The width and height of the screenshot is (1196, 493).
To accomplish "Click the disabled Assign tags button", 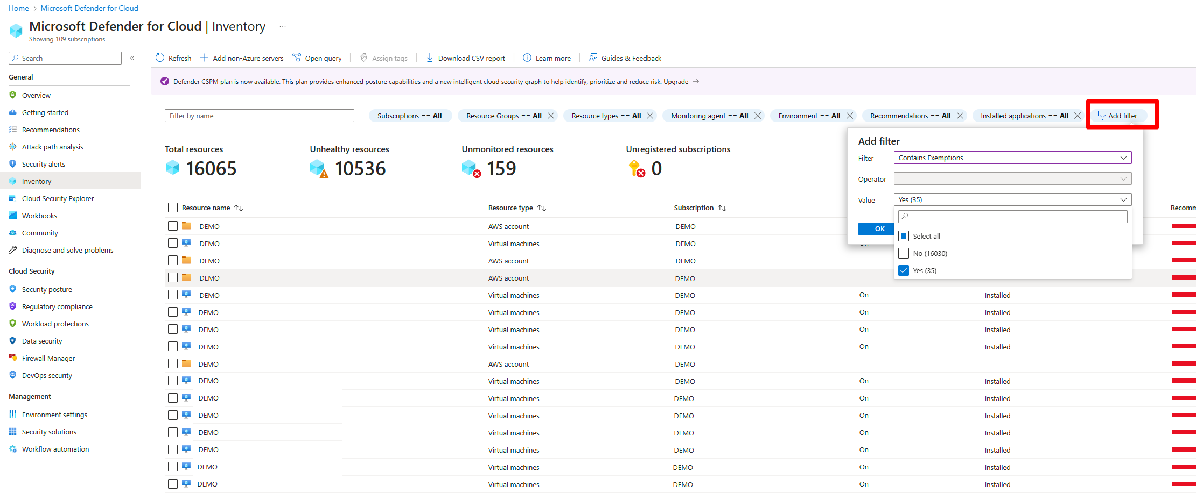I will [x=384, y=58].
